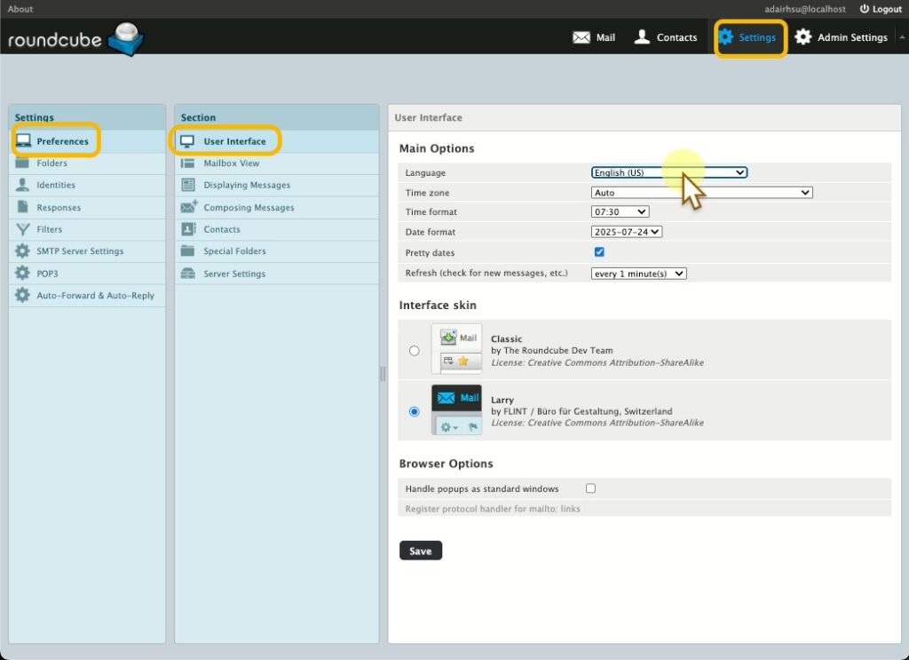This screenshot has height=660, width=909.
Task: Go to Identities settings
Action: [x=56, y=185]
